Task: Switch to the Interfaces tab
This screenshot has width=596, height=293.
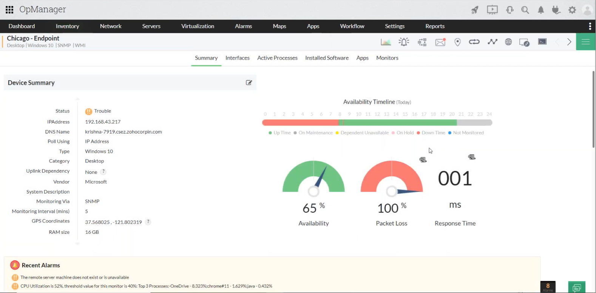Action: click(238, 58)
